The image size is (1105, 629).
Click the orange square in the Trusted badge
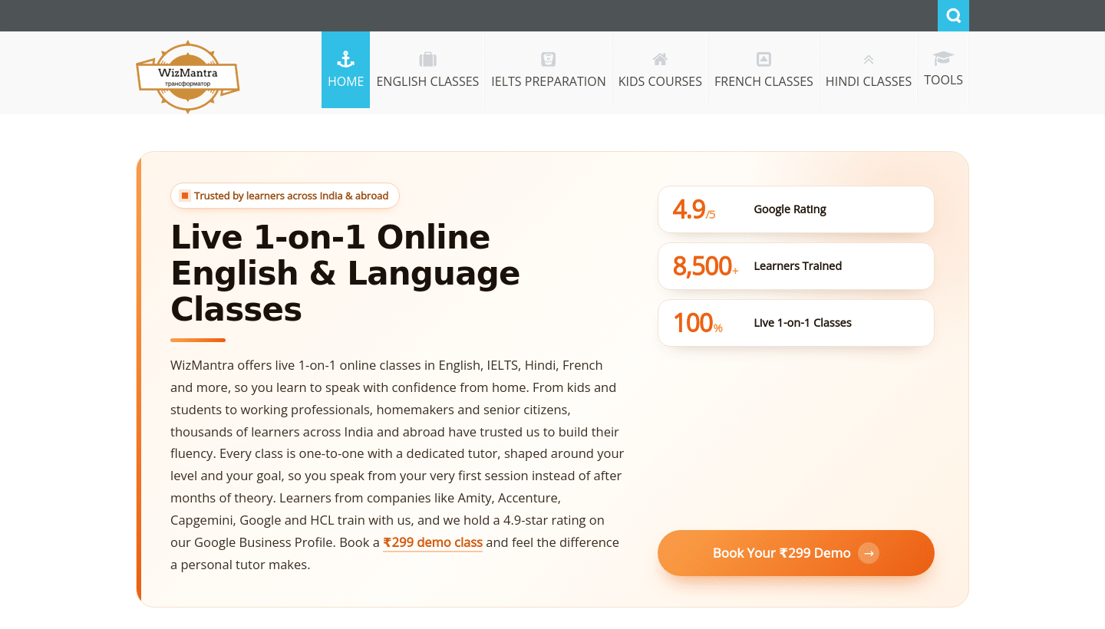[185, 196]
